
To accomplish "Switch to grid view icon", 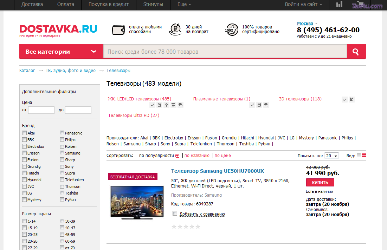I will click(364, 156).
